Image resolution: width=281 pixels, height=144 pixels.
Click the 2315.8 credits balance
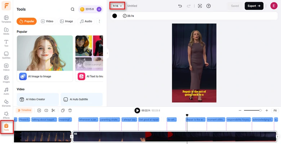89,9
